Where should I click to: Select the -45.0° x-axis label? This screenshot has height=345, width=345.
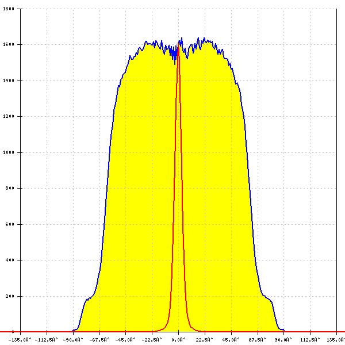[x=125, y=340]
